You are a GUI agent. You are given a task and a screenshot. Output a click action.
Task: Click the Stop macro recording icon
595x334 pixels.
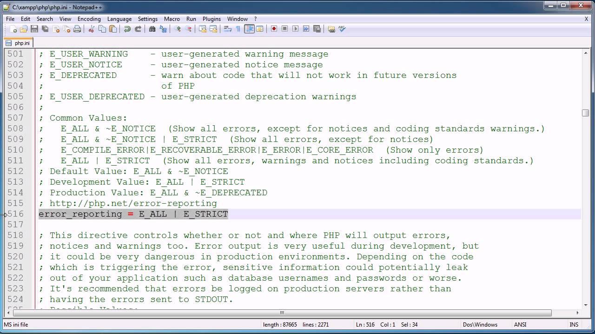(285, 29)
